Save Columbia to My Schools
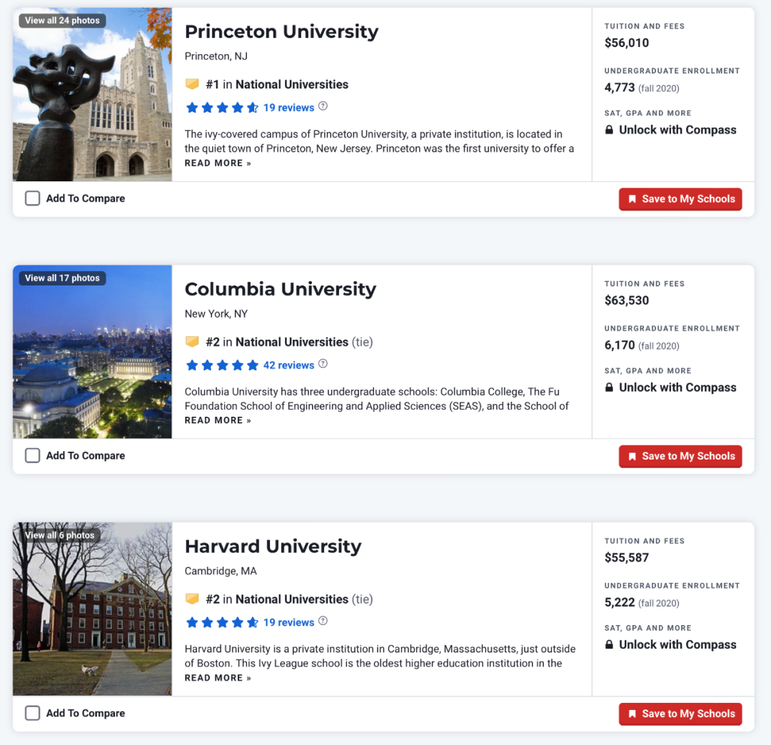The width and height of the screenshot is (771, 745). pyautogui.click(x=680, y=456)
